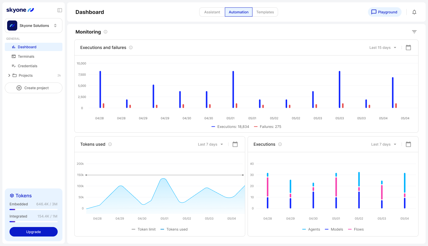Expand the Projects folder tree
This screenshot has width=428, height=246.
click(9, 75)
